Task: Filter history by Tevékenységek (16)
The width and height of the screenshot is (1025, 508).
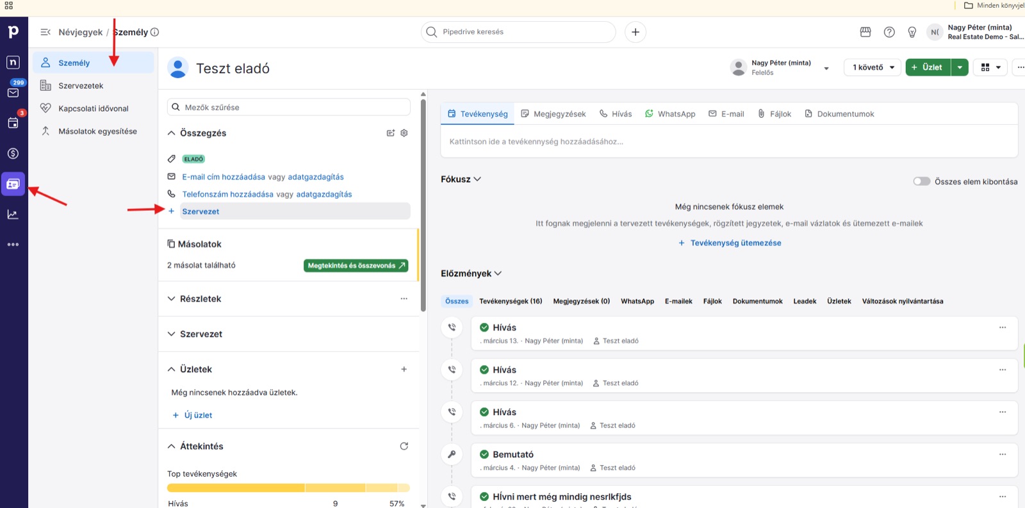Action: pos(511,301)
